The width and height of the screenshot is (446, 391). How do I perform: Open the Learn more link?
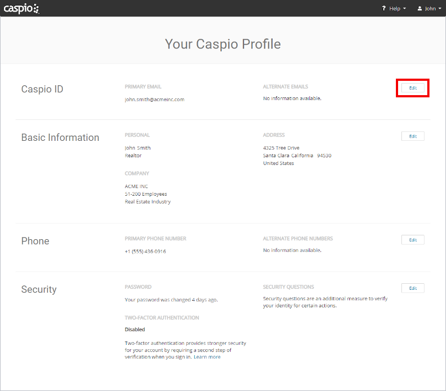click(x=207, y=357)
